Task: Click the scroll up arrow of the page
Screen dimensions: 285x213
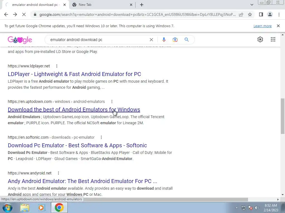Action: coord(282,35)
